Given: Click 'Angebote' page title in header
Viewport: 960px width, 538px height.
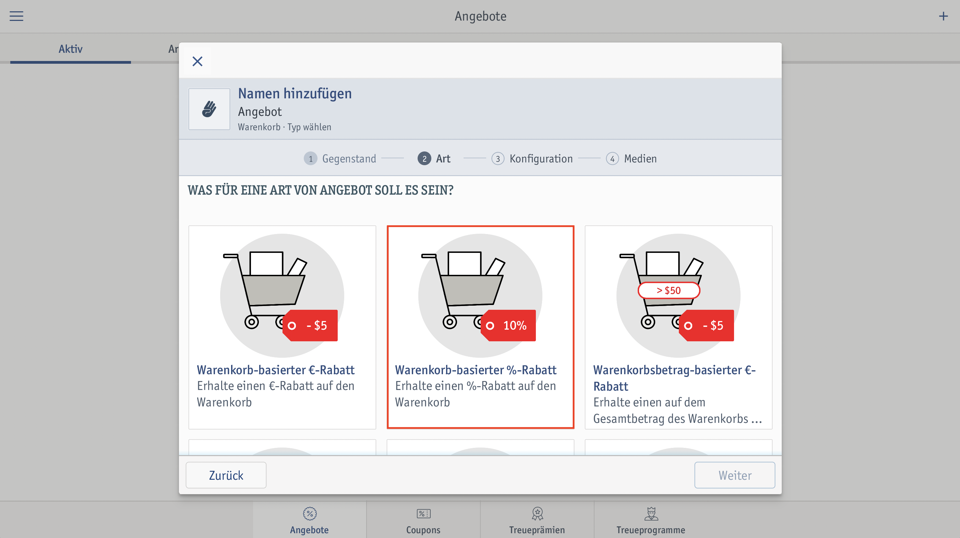Looking at the screenshot, I should coord(480,16).
